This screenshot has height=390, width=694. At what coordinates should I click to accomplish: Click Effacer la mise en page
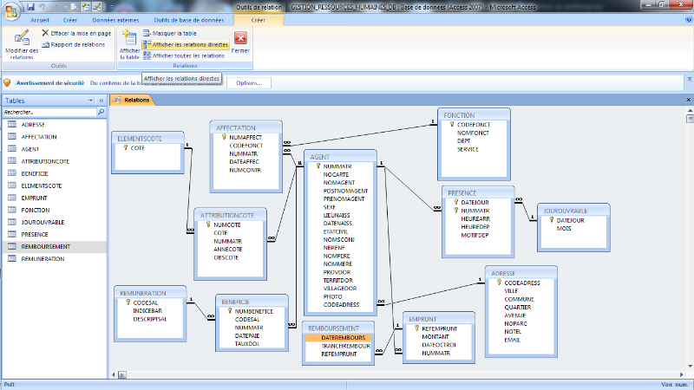pos(80,33)
